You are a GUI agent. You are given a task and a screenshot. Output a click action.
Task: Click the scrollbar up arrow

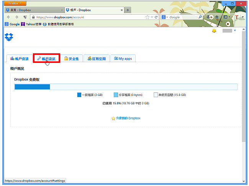tap(244, 30)
